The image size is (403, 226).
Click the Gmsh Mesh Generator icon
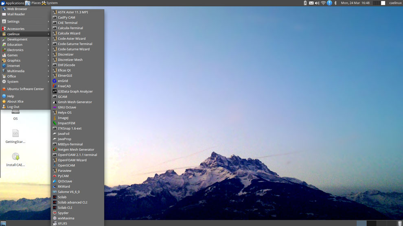click(55, 102)
